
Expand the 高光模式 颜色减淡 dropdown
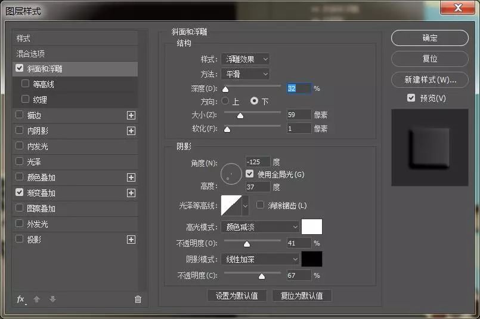(x=259, y=227)
